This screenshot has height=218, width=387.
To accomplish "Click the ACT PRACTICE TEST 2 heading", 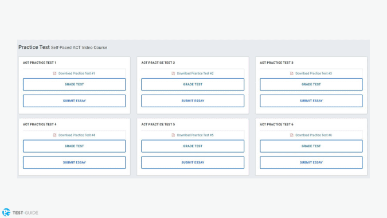I will pos(158,63).
